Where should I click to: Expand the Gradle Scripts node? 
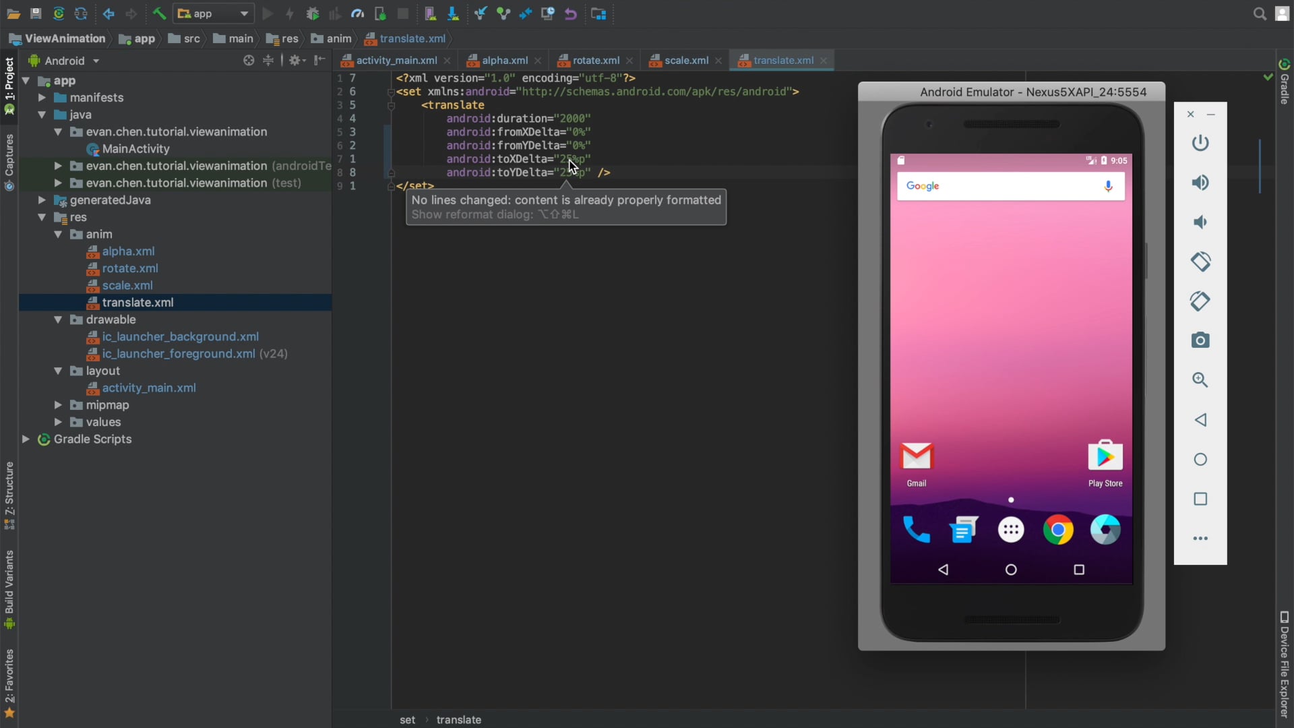pos(26,439)
